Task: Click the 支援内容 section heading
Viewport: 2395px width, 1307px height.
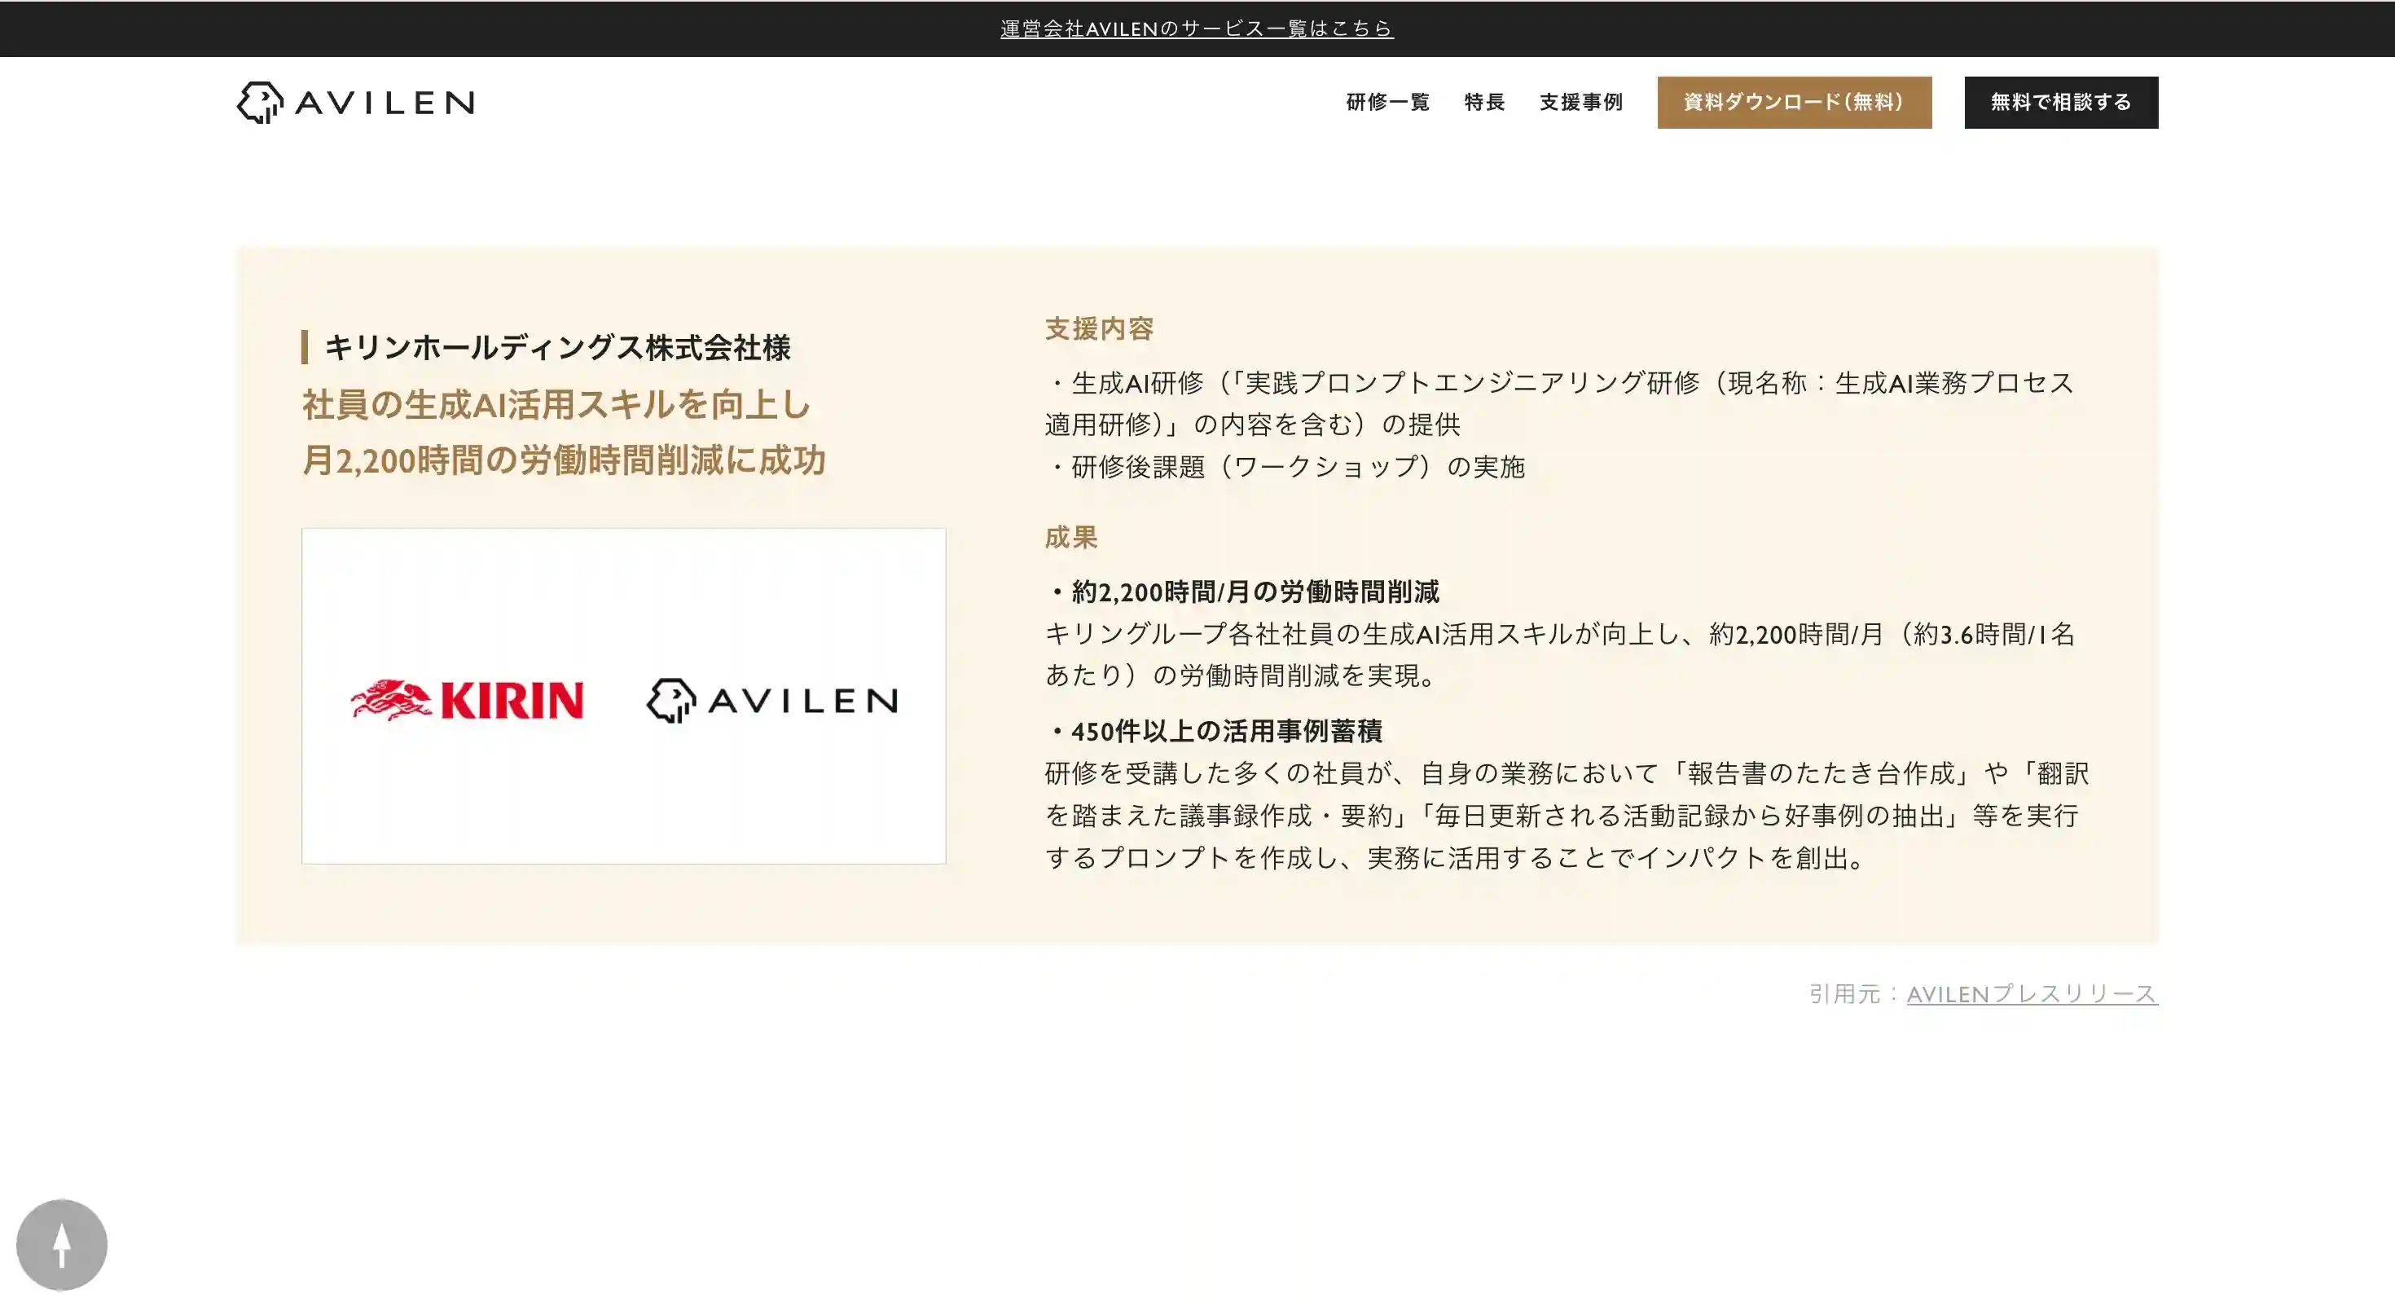Action: point(1099,328)
